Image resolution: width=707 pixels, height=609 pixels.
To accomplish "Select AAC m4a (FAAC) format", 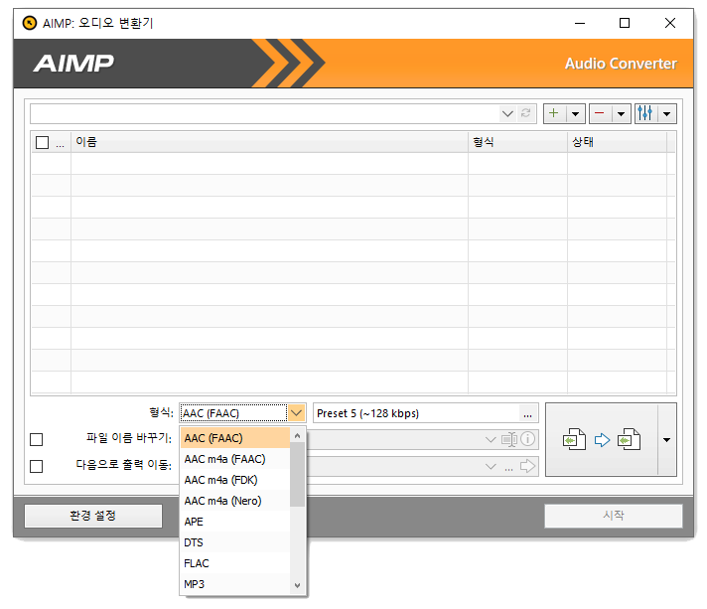I will (x=235, y=459).
